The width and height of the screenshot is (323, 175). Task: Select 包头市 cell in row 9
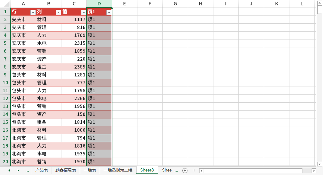[23, 75]
